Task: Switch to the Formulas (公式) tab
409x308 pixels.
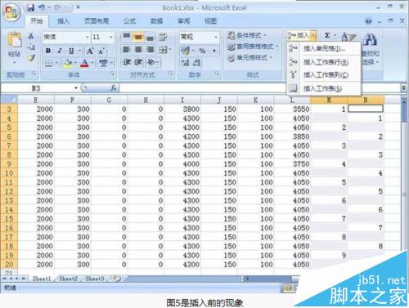Action: (129, 21)
